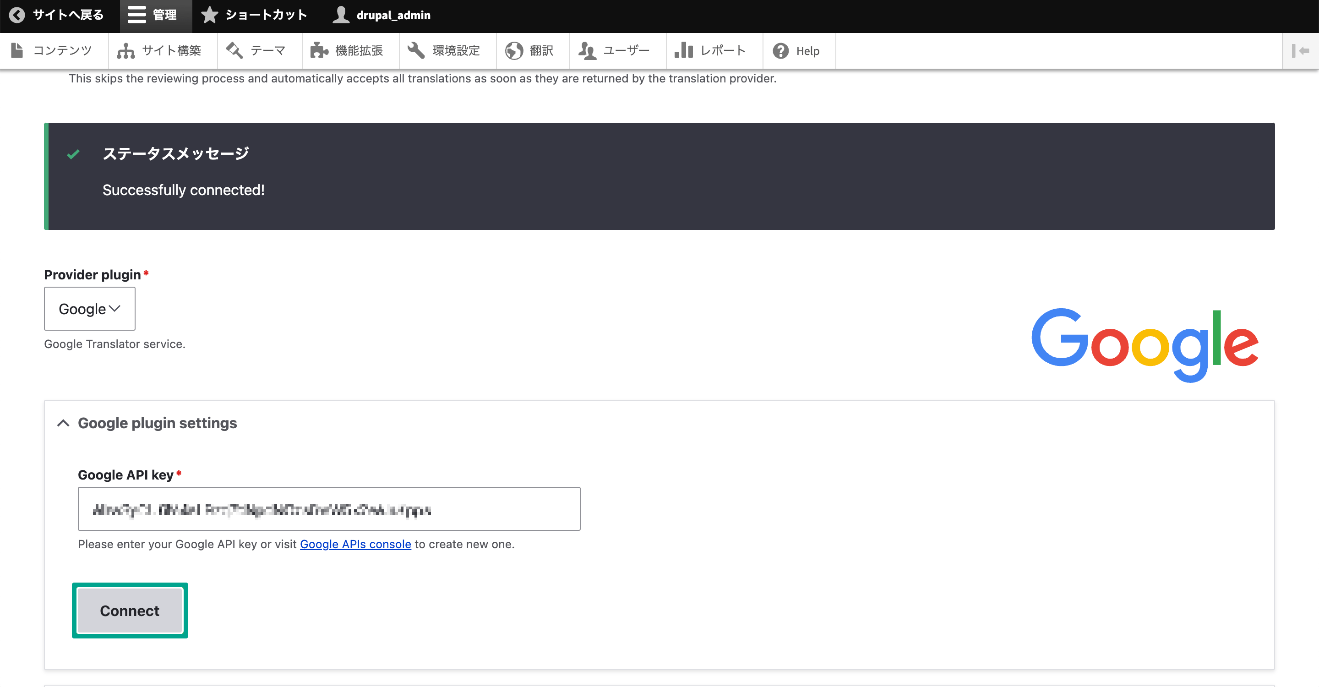Collapse the Google plugin settings section

(147, 423)
